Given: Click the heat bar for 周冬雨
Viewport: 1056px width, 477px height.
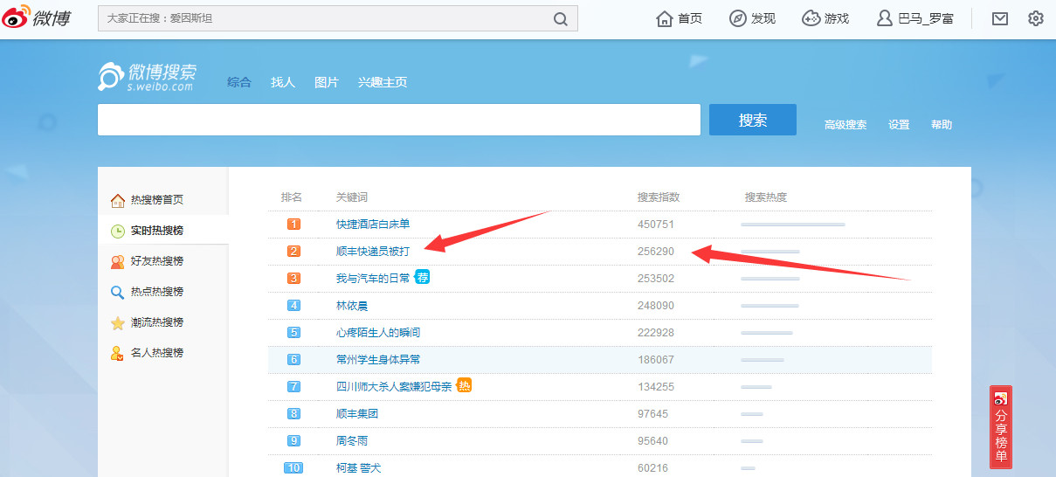Looking at the screenshot, I should click(752, 441).
